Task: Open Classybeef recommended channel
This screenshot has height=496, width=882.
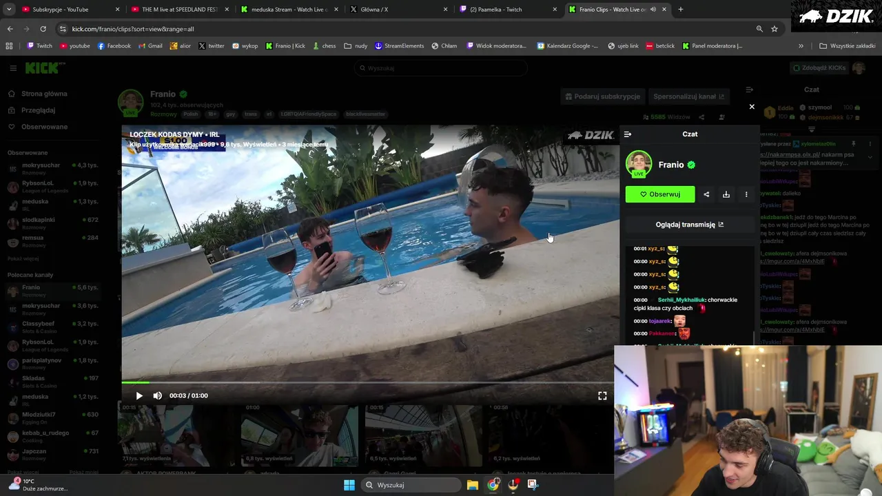Action: click(x=53, y=327)
